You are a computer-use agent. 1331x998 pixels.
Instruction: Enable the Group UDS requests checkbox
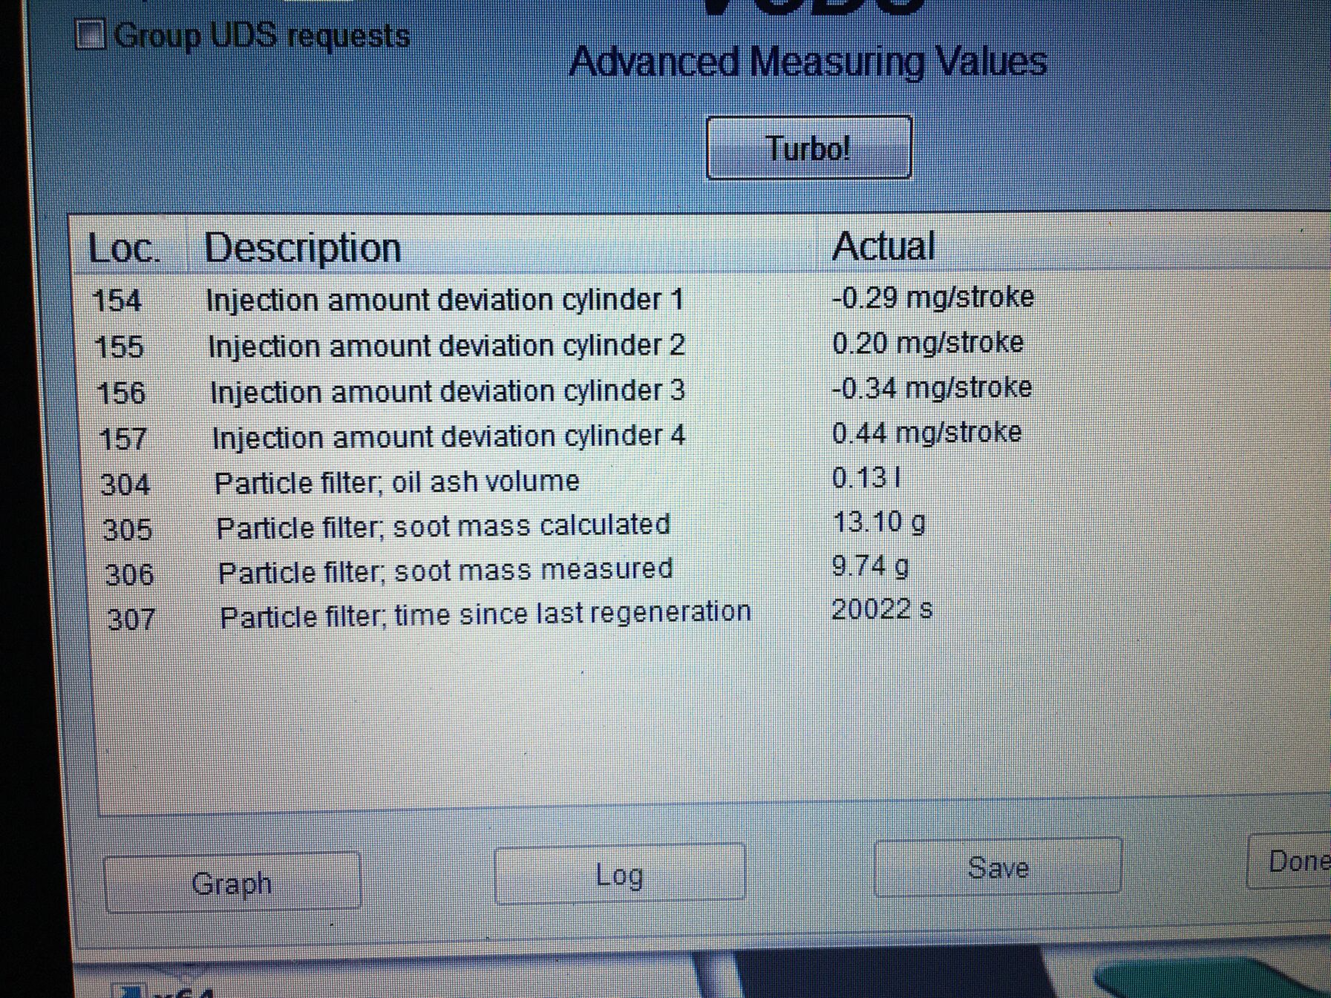(x=91, y=35)
